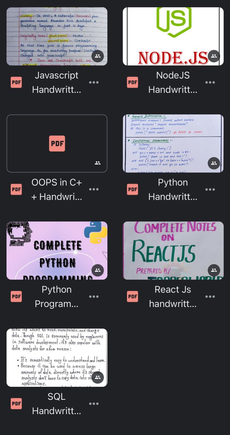Click PDF icon beside Python Handwritten

132,189
